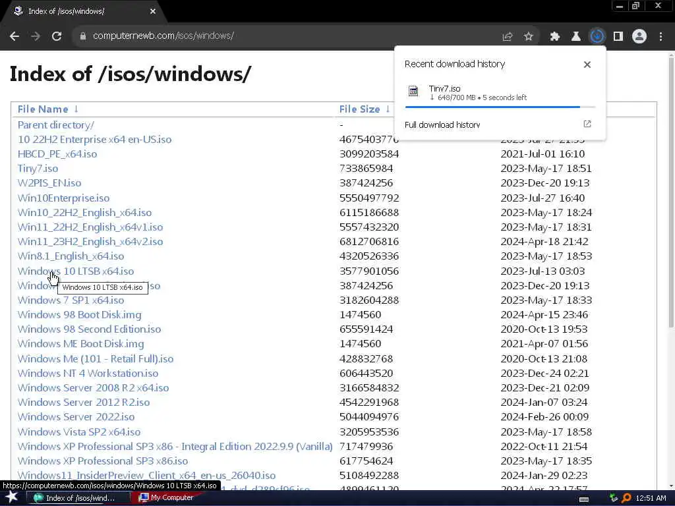This screenshot has height=506, width=675.
Task: Click the Index of /isos/windows/ heading
Action: [x=131, y=74]
